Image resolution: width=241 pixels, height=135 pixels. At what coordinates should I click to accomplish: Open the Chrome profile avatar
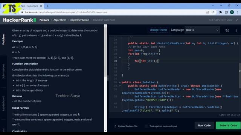(x=232, y=12)
